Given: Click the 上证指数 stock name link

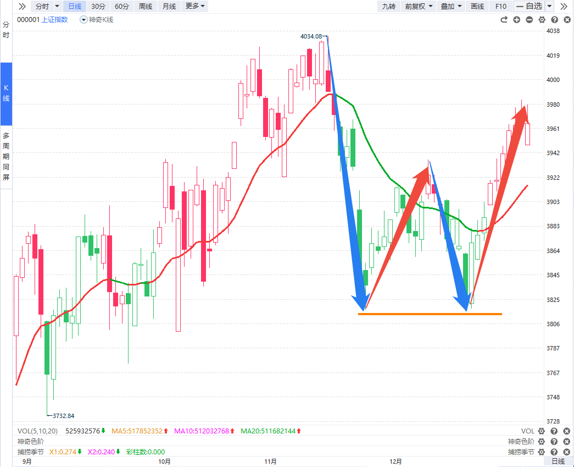Looking at the screenshot, I should [x=54, y=20].
